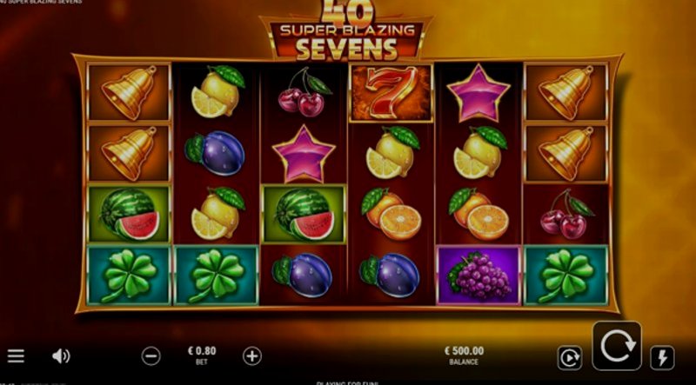The width and height of the screenshot is (696, 385).
Task: Increase the bet with plus button
Action: click(252, 356)
